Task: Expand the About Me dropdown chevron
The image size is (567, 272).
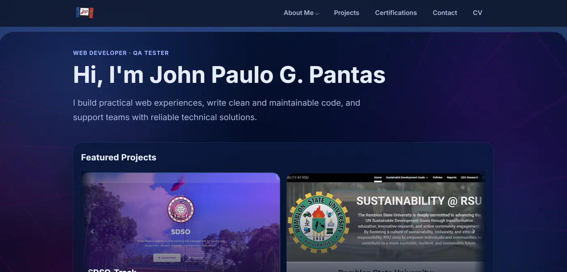Action: tap(317, 13)
